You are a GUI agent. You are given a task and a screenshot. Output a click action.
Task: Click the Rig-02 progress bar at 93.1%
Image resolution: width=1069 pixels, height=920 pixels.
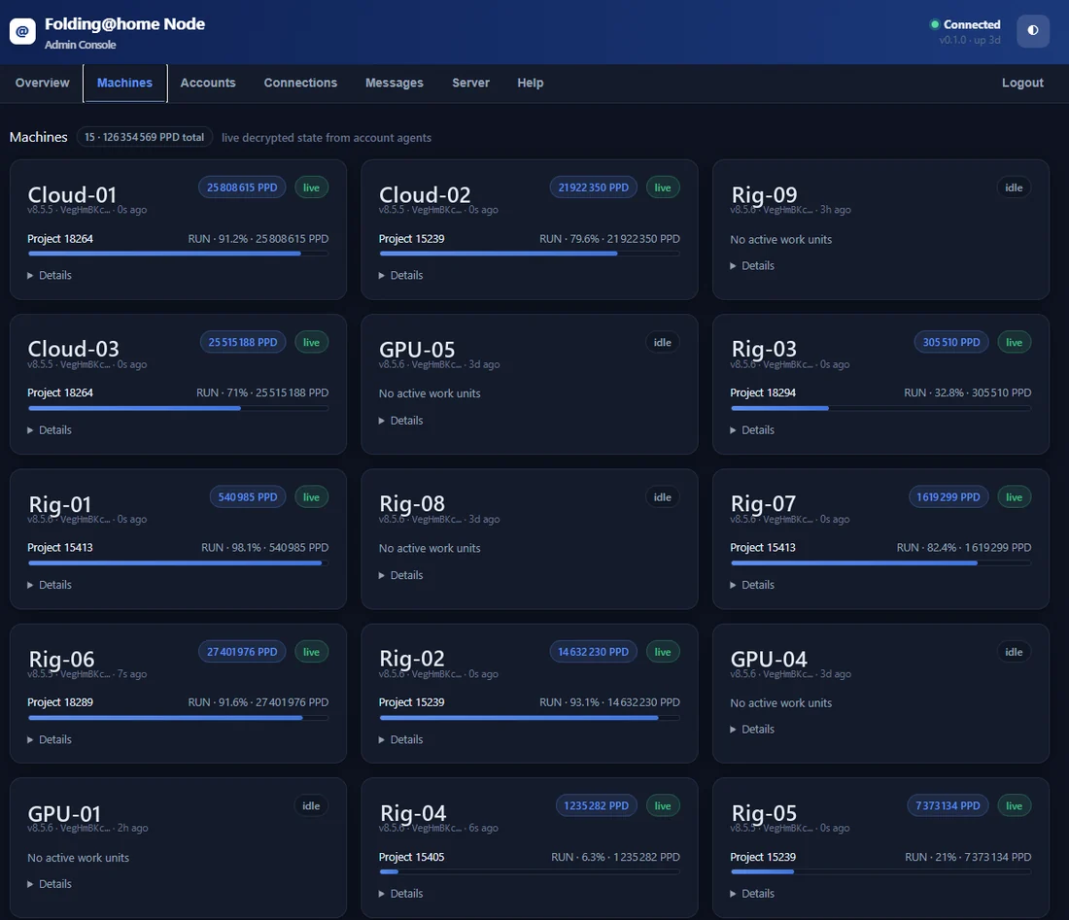pos(530,718)
